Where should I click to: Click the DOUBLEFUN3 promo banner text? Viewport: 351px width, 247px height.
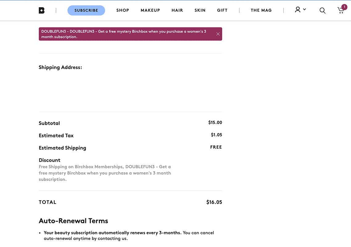[x=124, y=34]
